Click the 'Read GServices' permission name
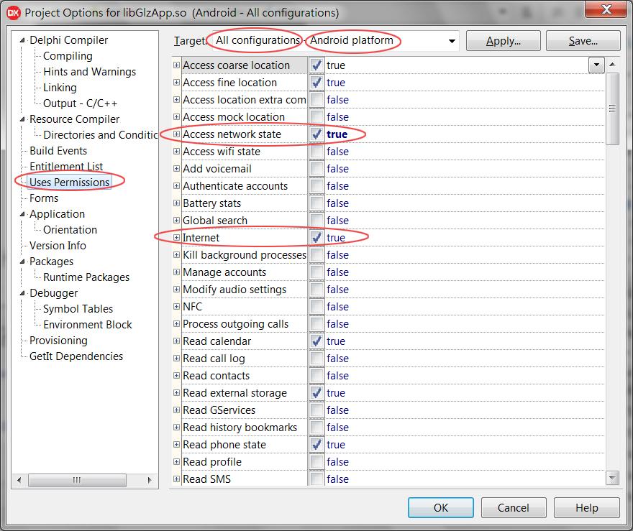Image resolution: width=633 pixels, height=531 pixels. pyautogui.click(x=219, y=410)
